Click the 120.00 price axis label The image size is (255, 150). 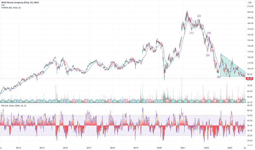click(250, 57)
